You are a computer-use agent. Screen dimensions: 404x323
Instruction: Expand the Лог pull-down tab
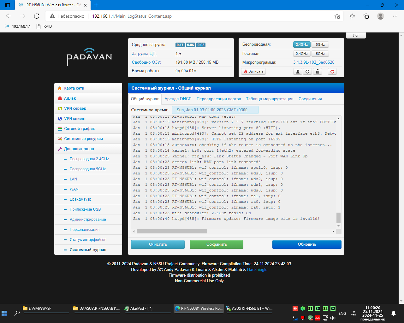click(356, 35)
